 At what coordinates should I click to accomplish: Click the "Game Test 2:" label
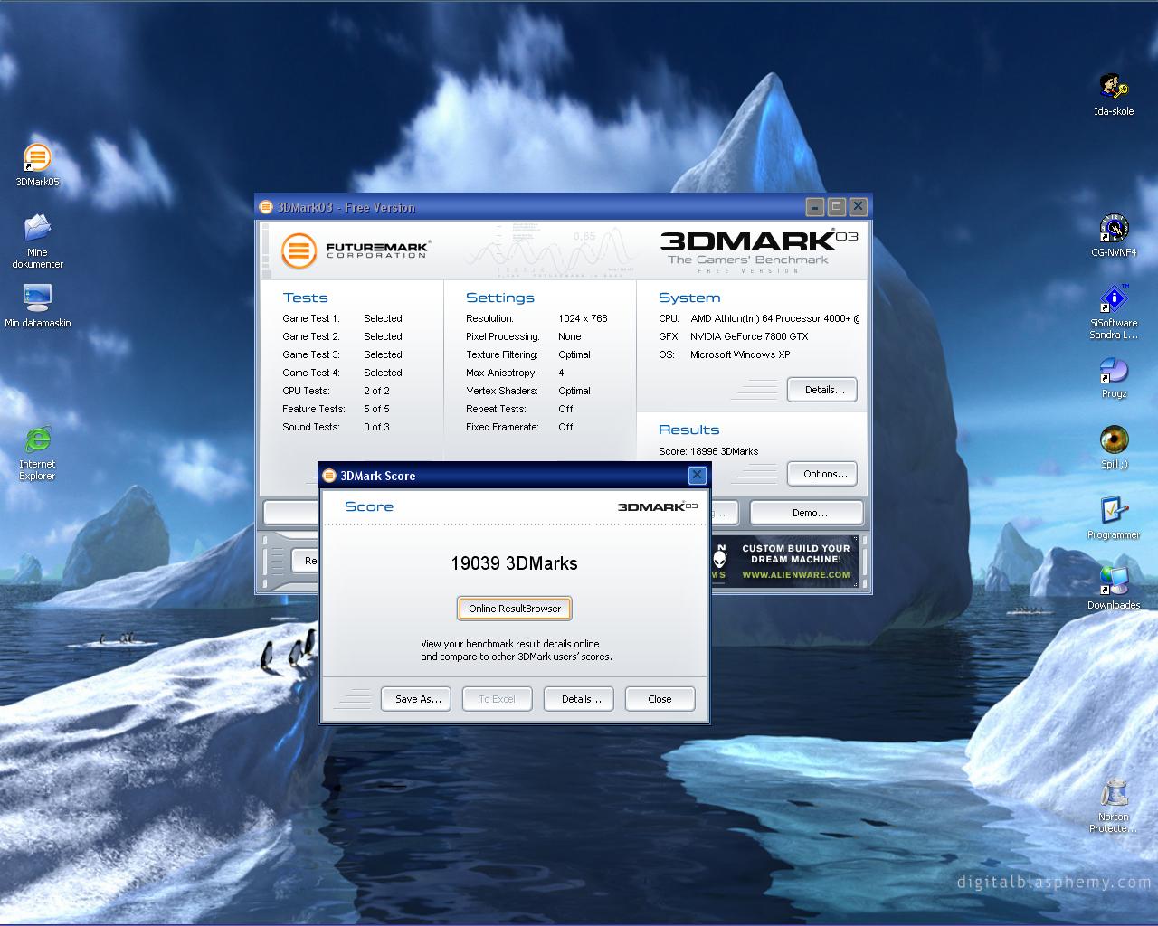pos(311,336)
